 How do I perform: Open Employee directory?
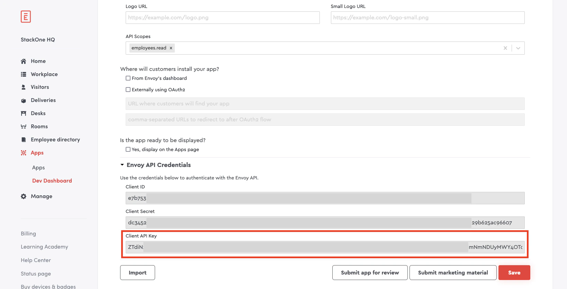[x=55, y=140]
